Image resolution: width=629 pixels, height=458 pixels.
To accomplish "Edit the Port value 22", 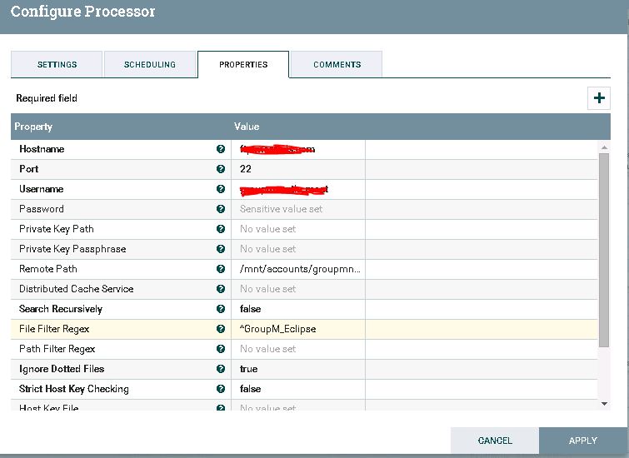I will [298, 169].
